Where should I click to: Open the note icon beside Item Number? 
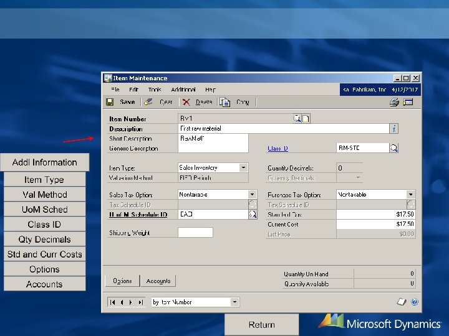point(306,118)
